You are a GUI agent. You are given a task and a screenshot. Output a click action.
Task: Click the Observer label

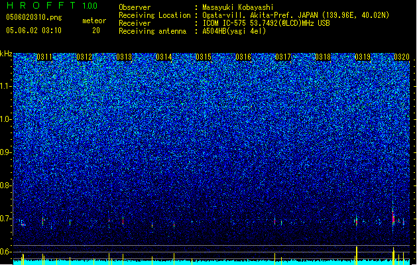(135, 7)
